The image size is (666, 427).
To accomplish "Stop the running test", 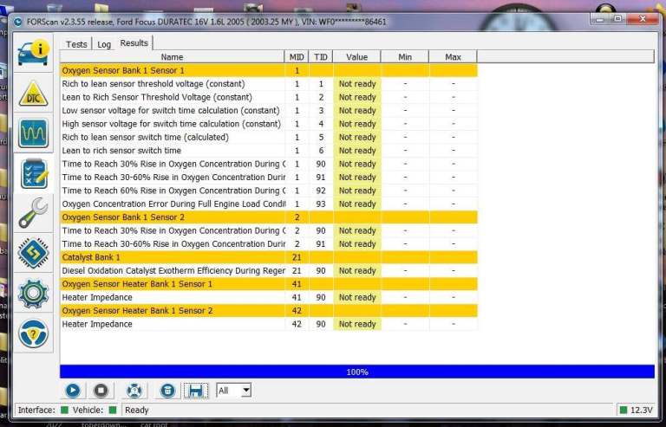I will coord(101,390).
